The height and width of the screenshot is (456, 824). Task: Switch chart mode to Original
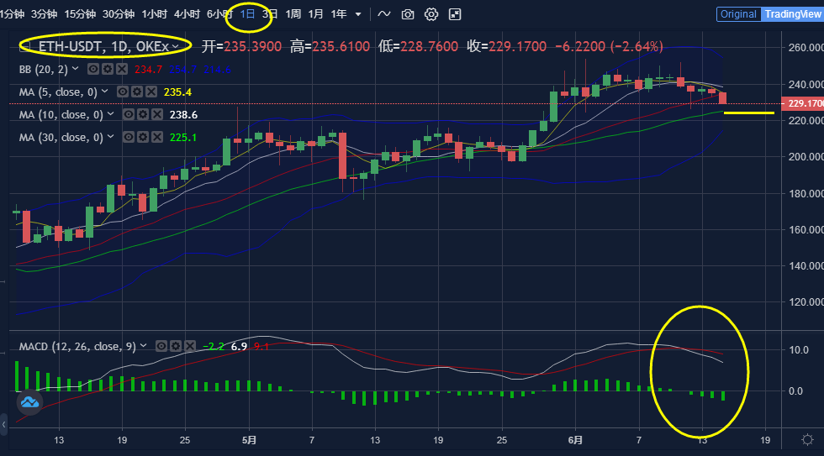(738, 14)
